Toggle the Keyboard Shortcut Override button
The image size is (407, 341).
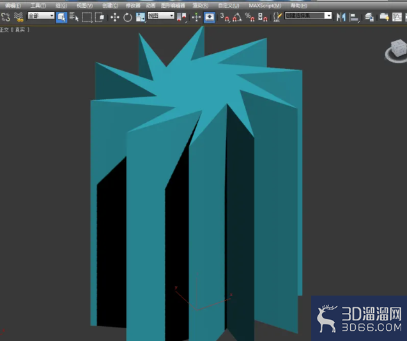(209, 17)
